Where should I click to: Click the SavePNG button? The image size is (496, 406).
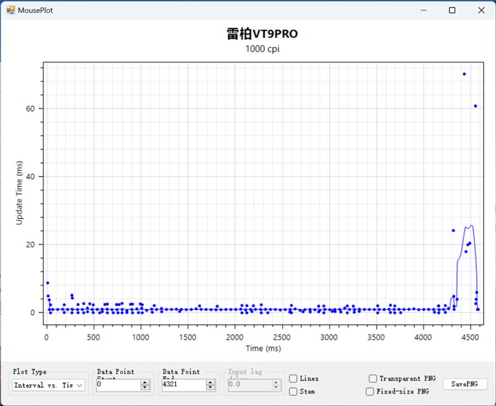464,384
